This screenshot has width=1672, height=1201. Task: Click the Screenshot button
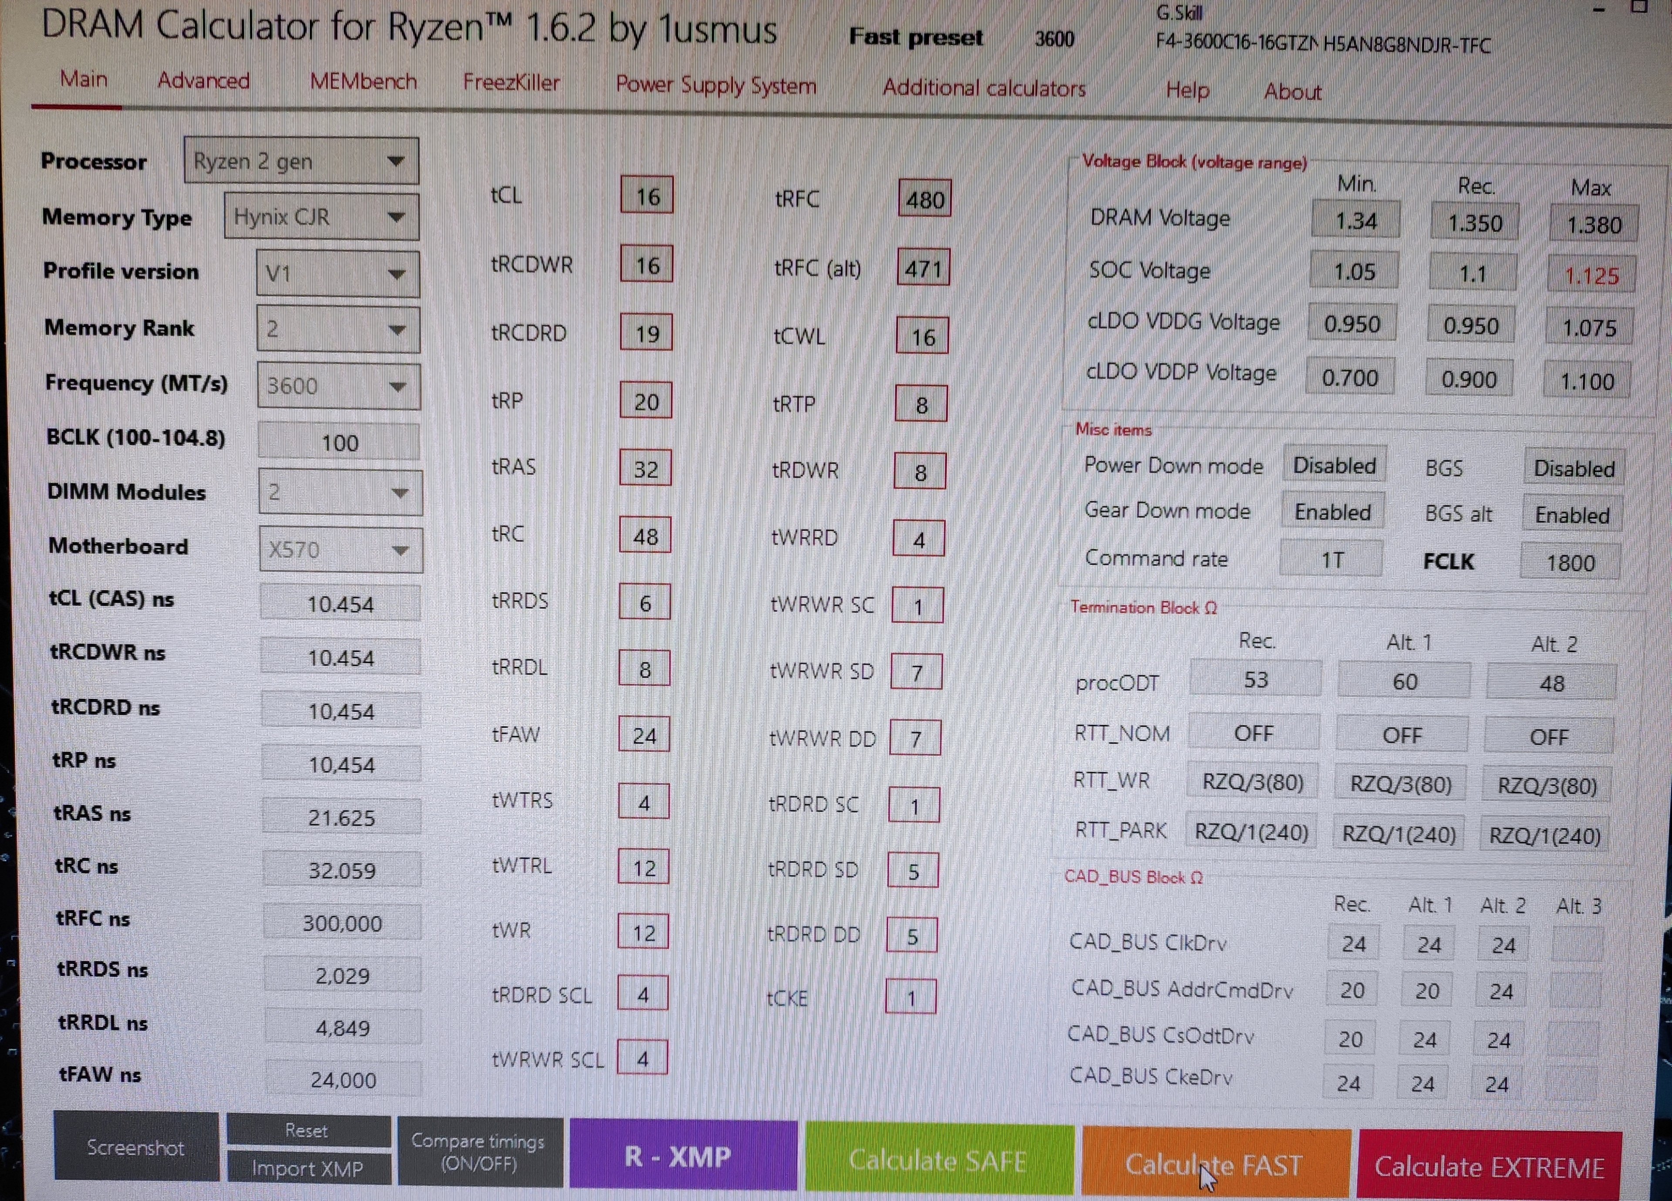click(136, 1147)
